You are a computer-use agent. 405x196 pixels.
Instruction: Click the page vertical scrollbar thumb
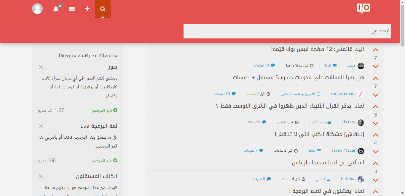click(x=402, y=25)
